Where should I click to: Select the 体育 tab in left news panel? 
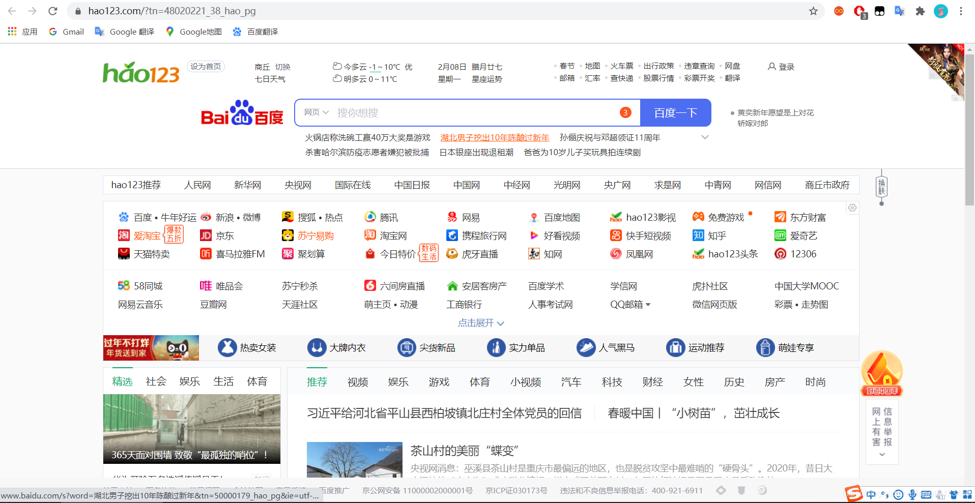click(x=257, y=381)
